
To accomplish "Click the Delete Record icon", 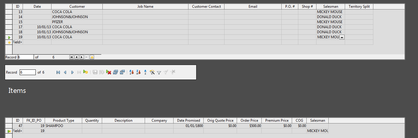I will (109, 72).
